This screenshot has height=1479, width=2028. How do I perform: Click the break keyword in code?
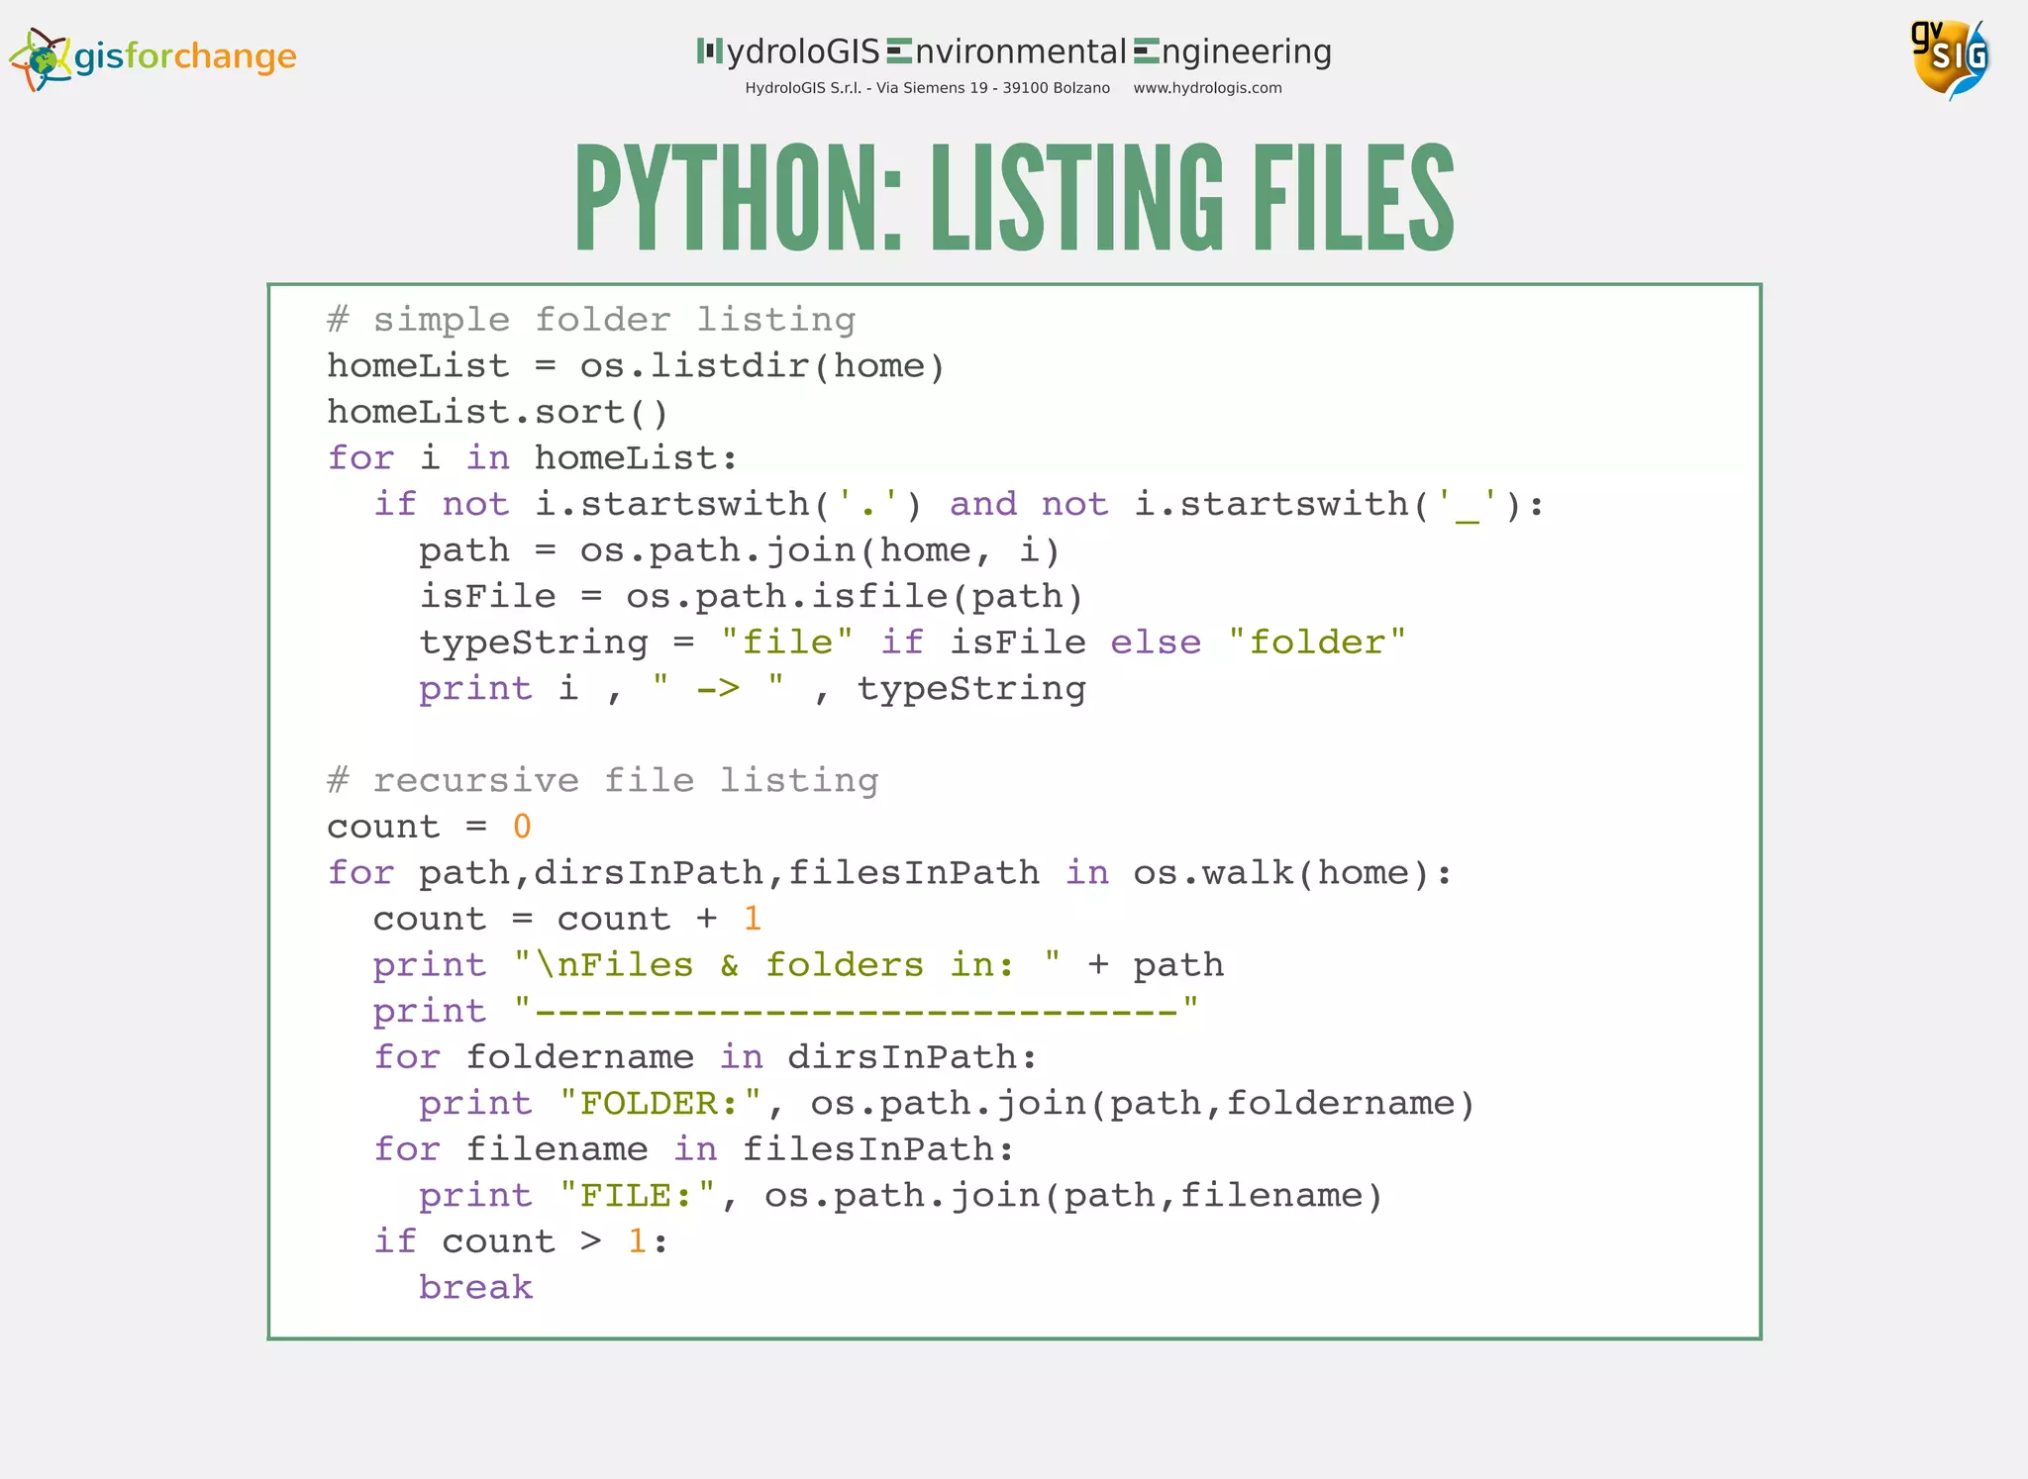click(475, 1287)
